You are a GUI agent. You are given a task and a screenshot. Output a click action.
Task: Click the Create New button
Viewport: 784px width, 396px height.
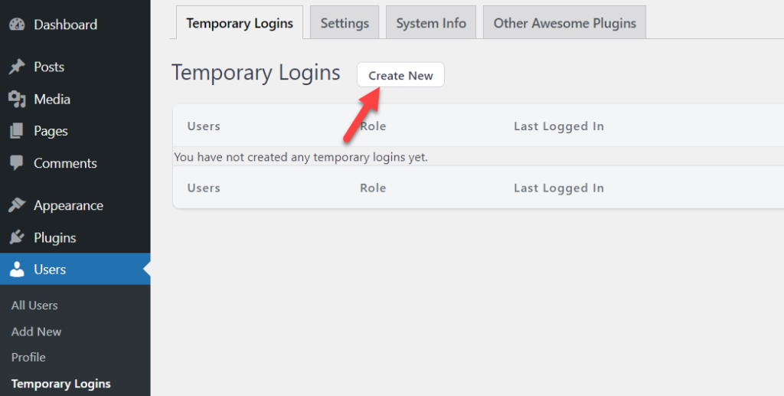[400, 75]
